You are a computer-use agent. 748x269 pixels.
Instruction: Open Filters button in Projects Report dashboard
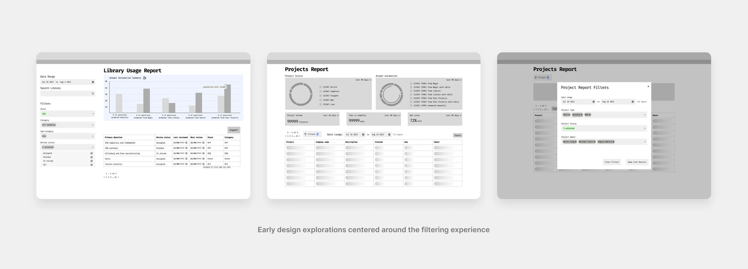point(312,134)
